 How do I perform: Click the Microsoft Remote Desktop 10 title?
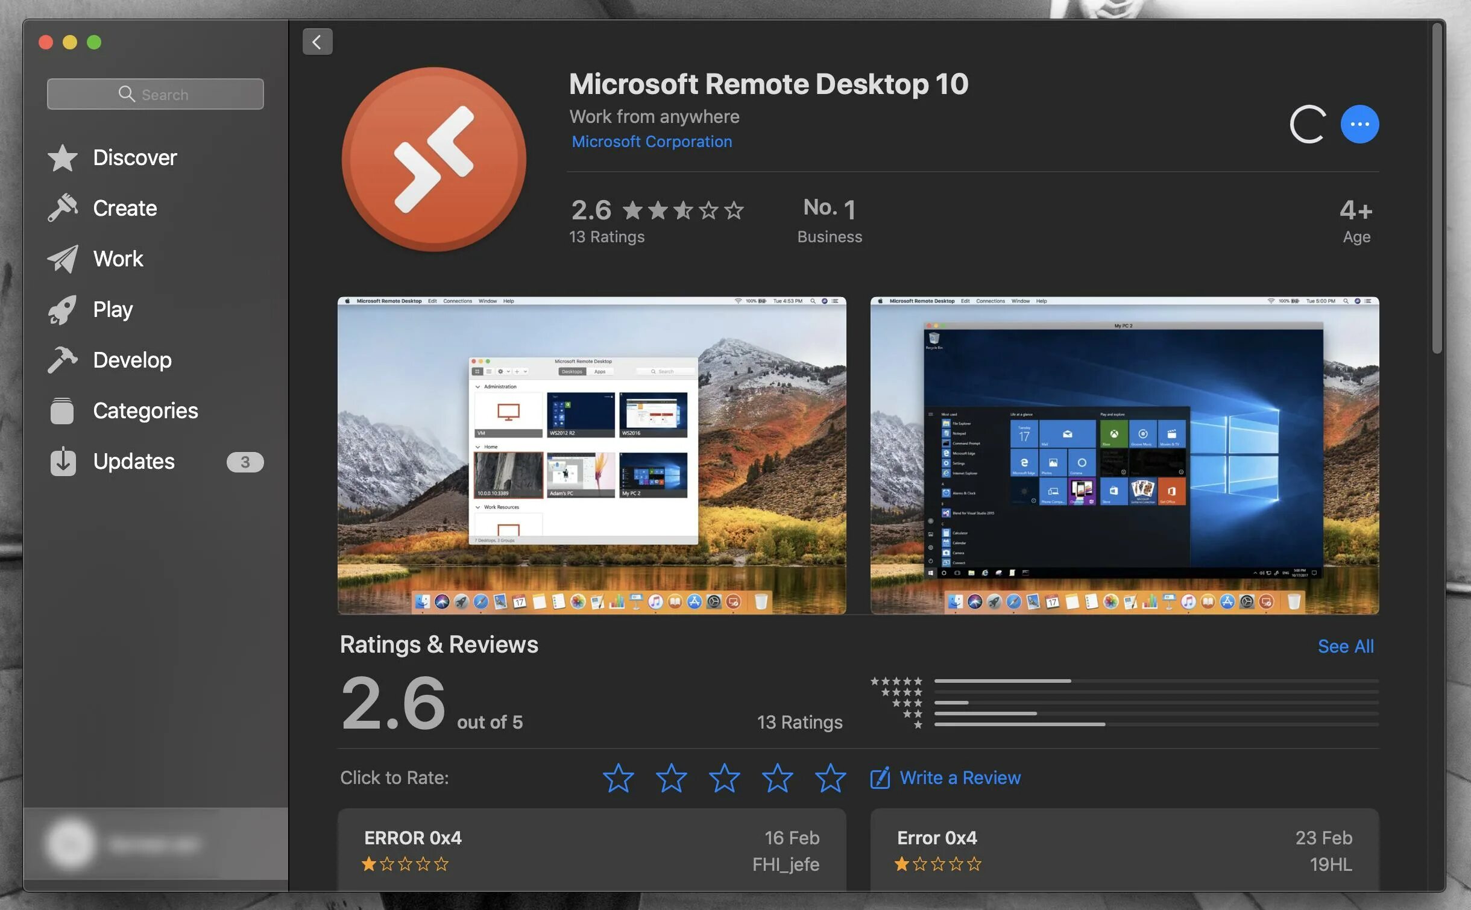[769, 84]
